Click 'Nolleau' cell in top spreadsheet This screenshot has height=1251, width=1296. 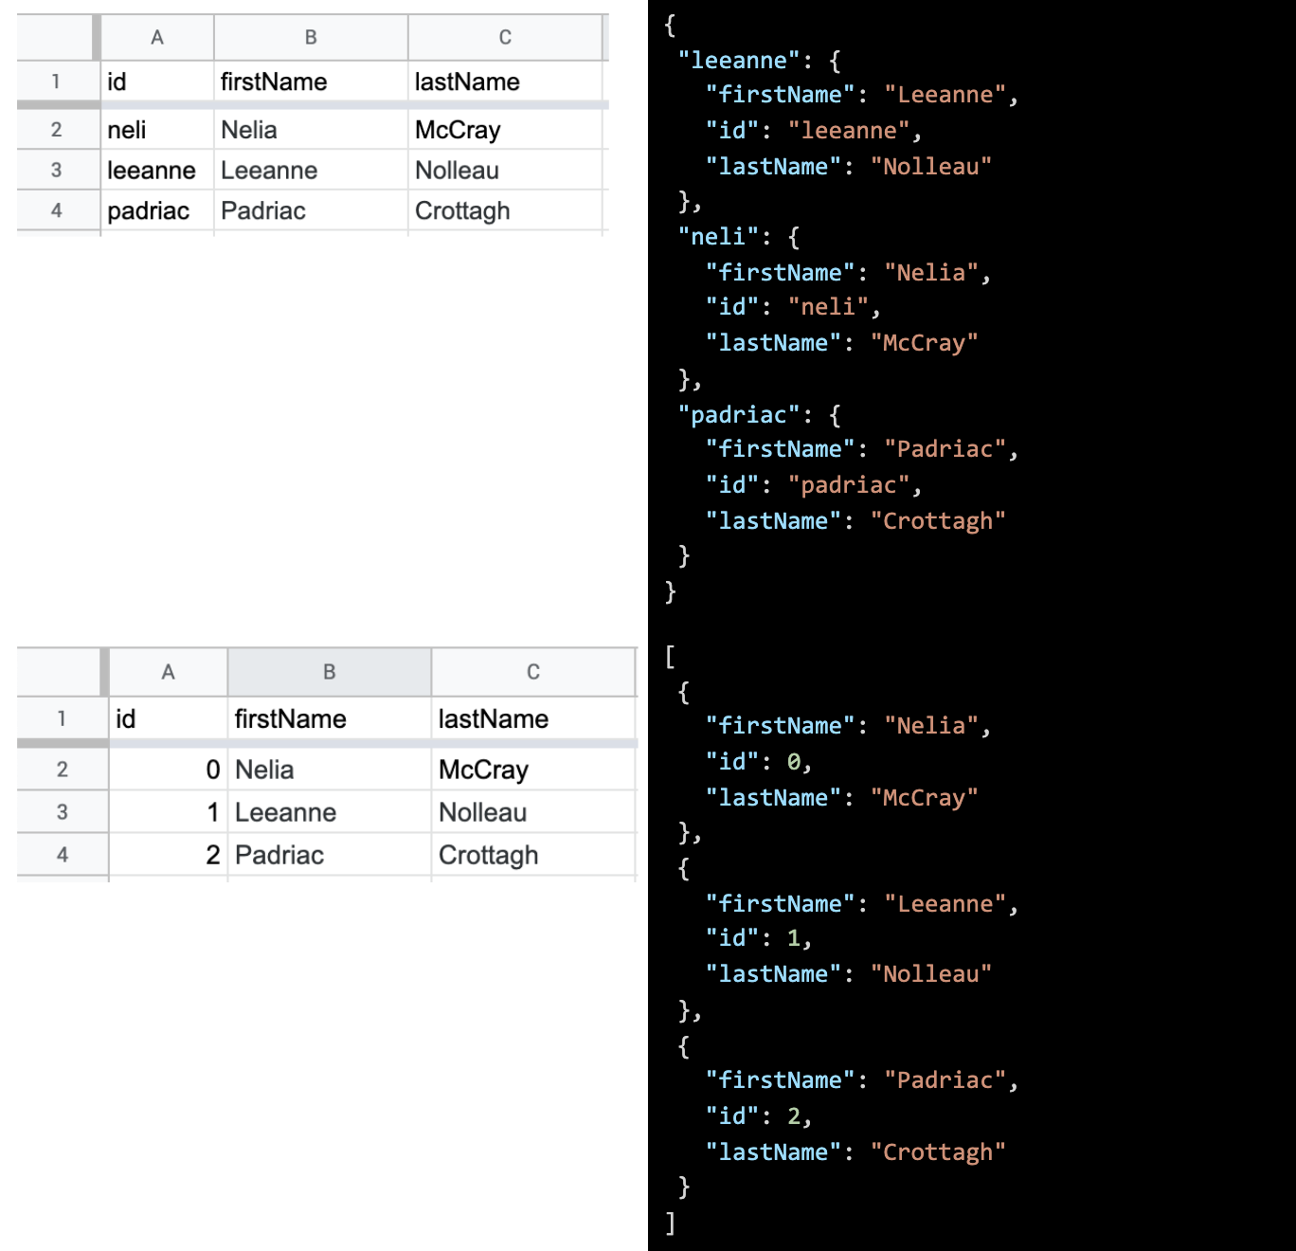coord(505,171)
